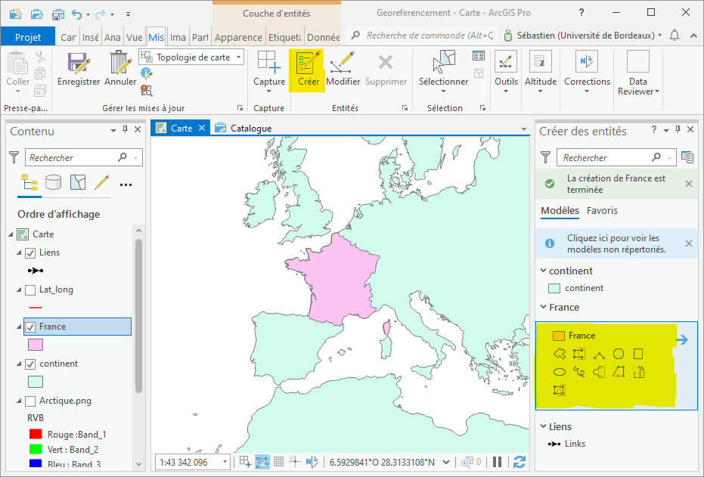Toggle the continent layer checkbox
The height and width of the screenshot is (477, 704).
30,364
